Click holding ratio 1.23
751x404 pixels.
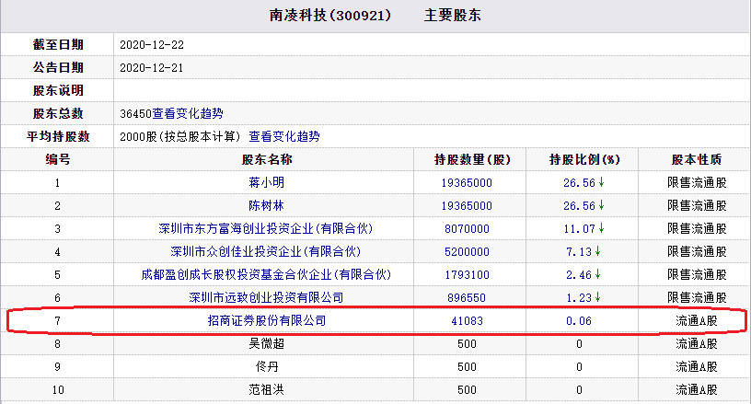point(579,298)
